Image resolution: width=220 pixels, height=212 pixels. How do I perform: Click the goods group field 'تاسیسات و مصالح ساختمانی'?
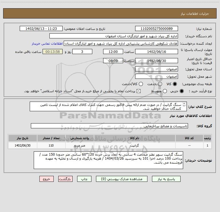109,126
